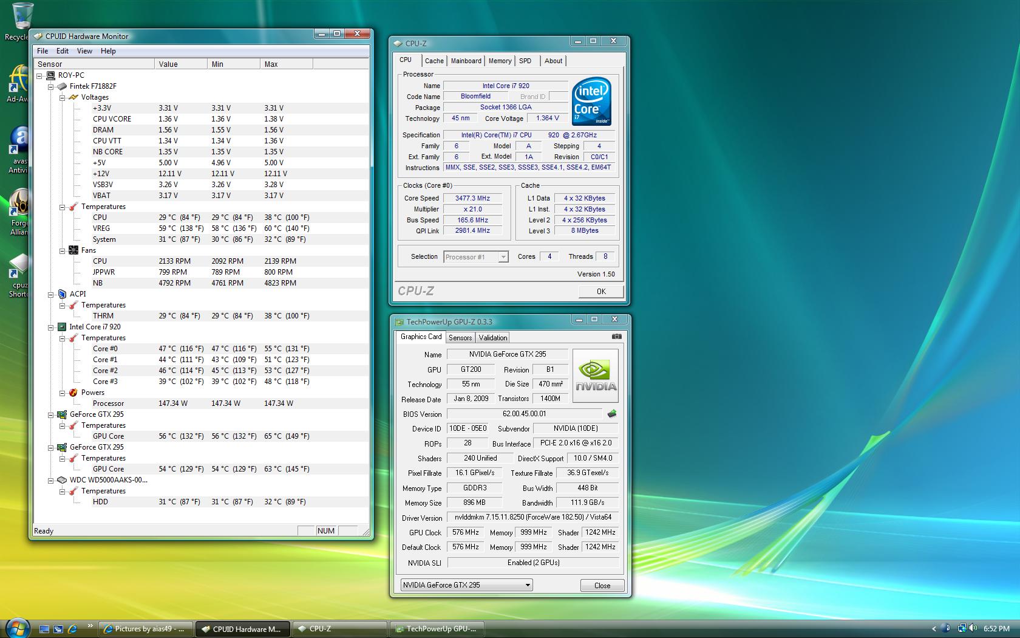Click the Voltages lightning icon
Viewport: 1020px width, 638px height.
point(73,97)
